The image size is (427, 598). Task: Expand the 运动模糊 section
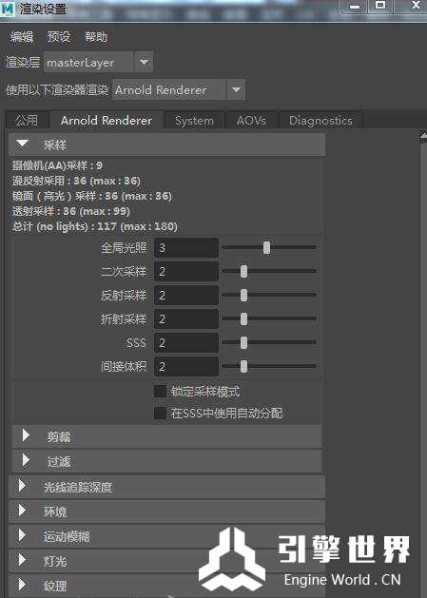pyautogui.click(x=166, y=536)
